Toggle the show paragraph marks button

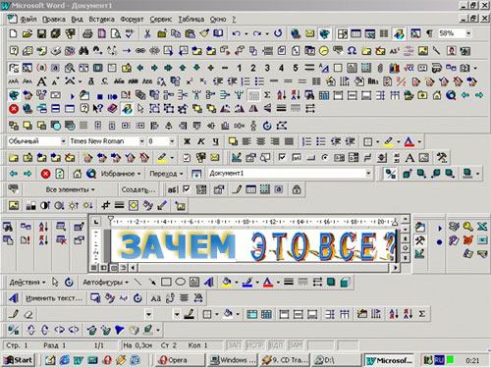coord(429,33)
